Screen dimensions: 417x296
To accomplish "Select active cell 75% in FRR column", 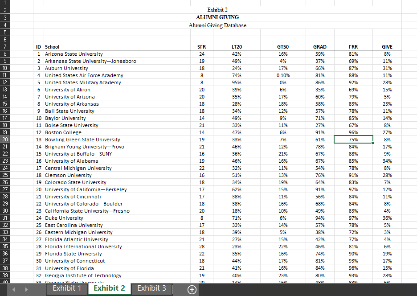I will [x=353, y=140].
